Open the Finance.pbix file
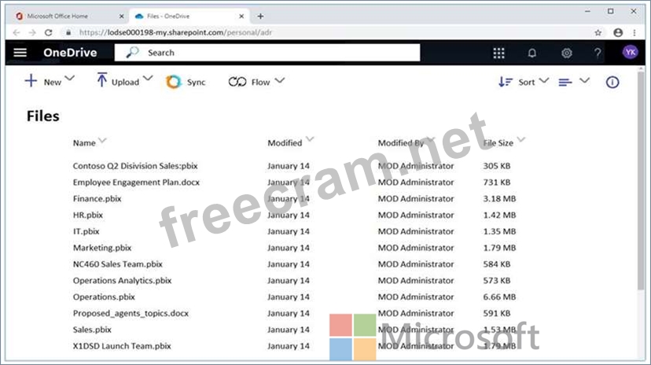Image resolution: width=651 pixels, height=365 pixels. click(97, 199)
